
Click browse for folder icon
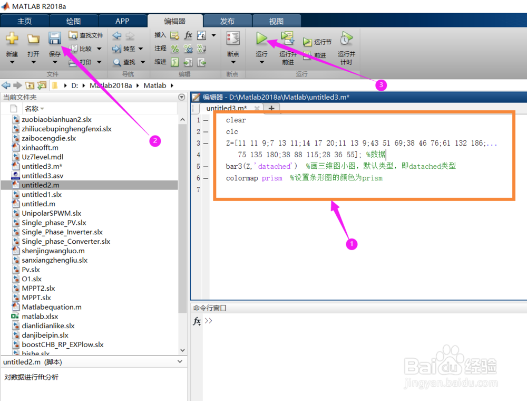coord(42,85)
